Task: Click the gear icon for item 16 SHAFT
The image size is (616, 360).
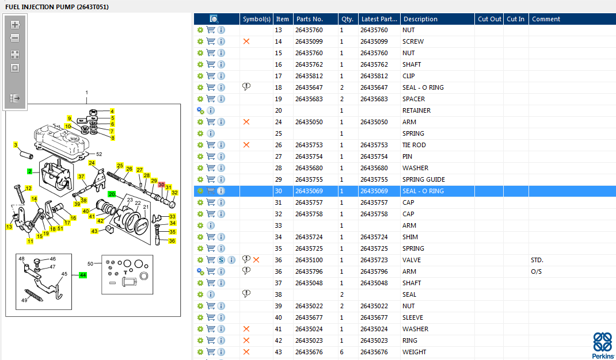Action: pos(200,64)
